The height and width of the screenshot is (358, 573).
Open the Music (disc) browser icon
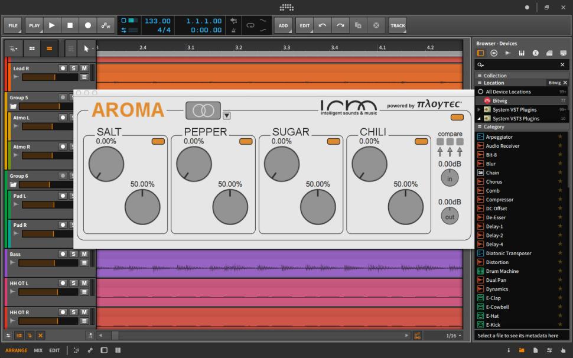[535, 53]
